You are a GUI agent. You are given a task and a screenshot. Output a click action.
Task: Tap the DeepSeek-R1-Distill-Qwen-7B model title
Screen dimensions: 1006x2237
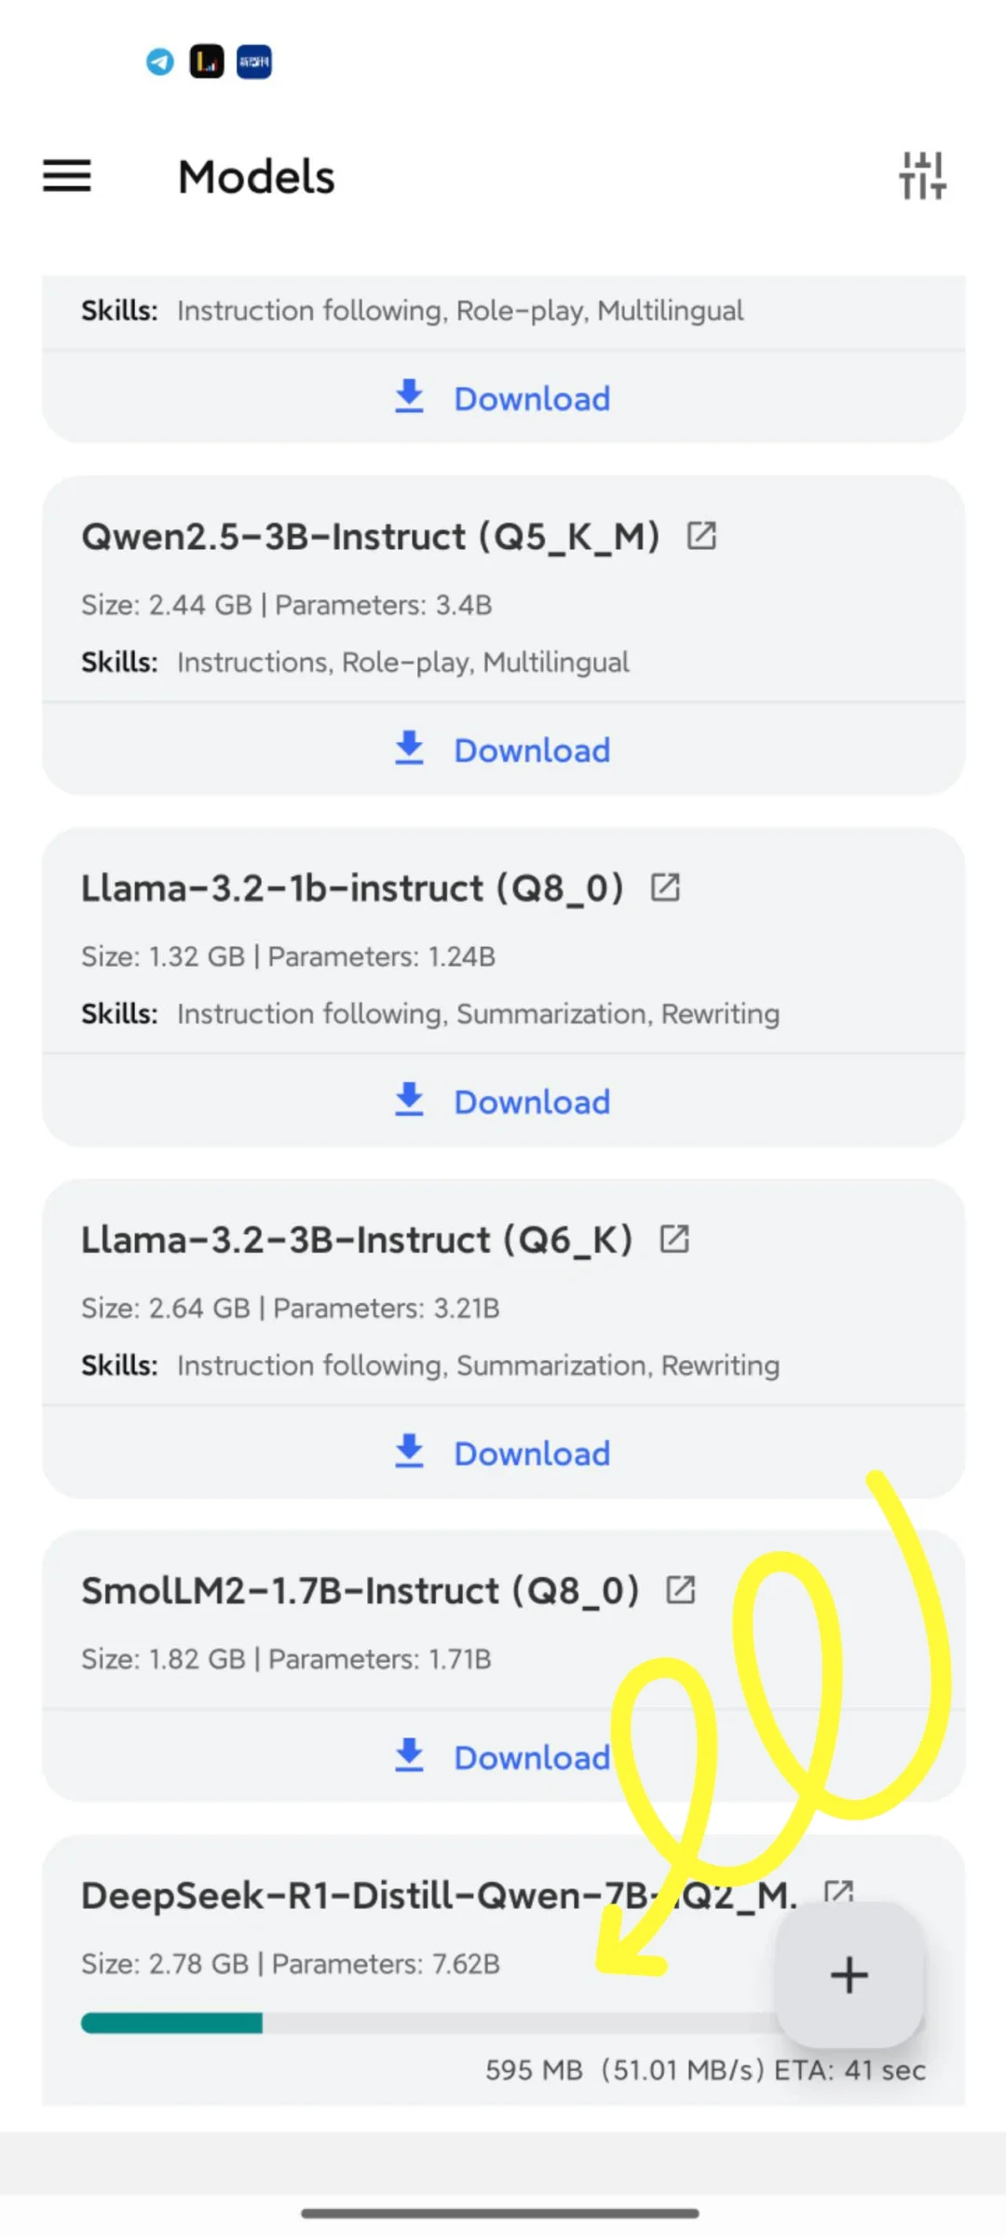439,1895
